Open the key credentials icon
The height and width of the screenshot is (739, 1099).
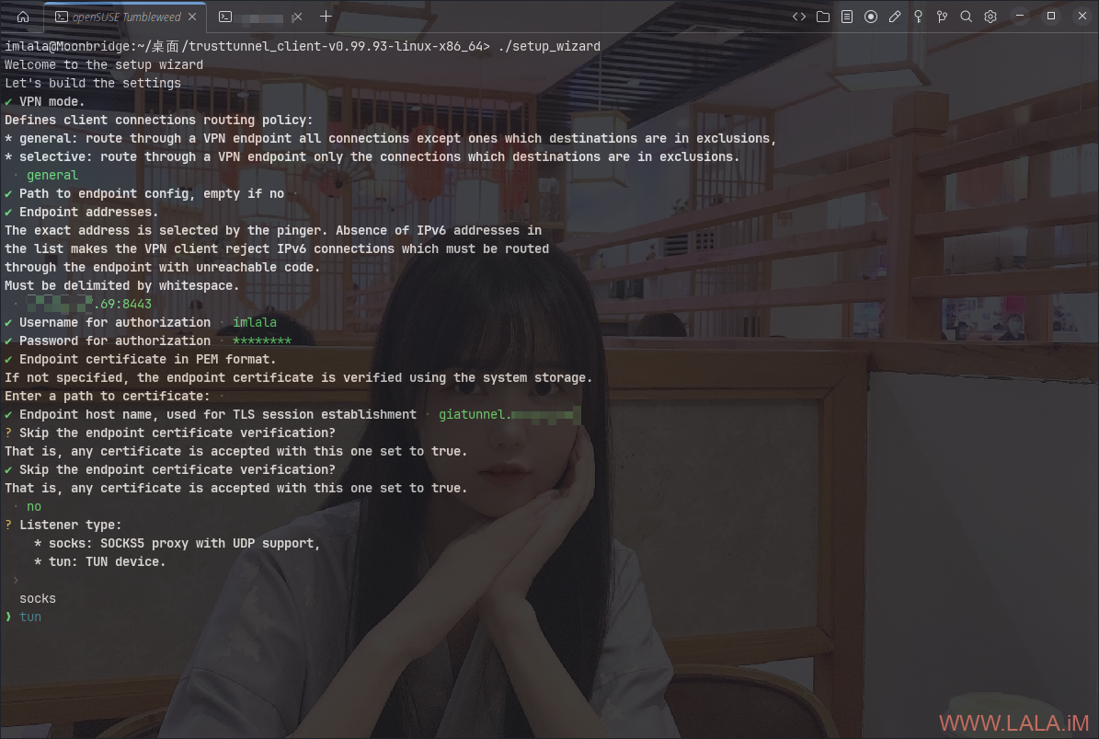point(918,17)
